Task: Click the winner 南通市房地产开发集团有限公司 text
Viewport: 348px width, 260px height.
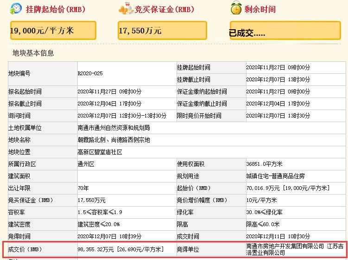Action: coord(285,246)
